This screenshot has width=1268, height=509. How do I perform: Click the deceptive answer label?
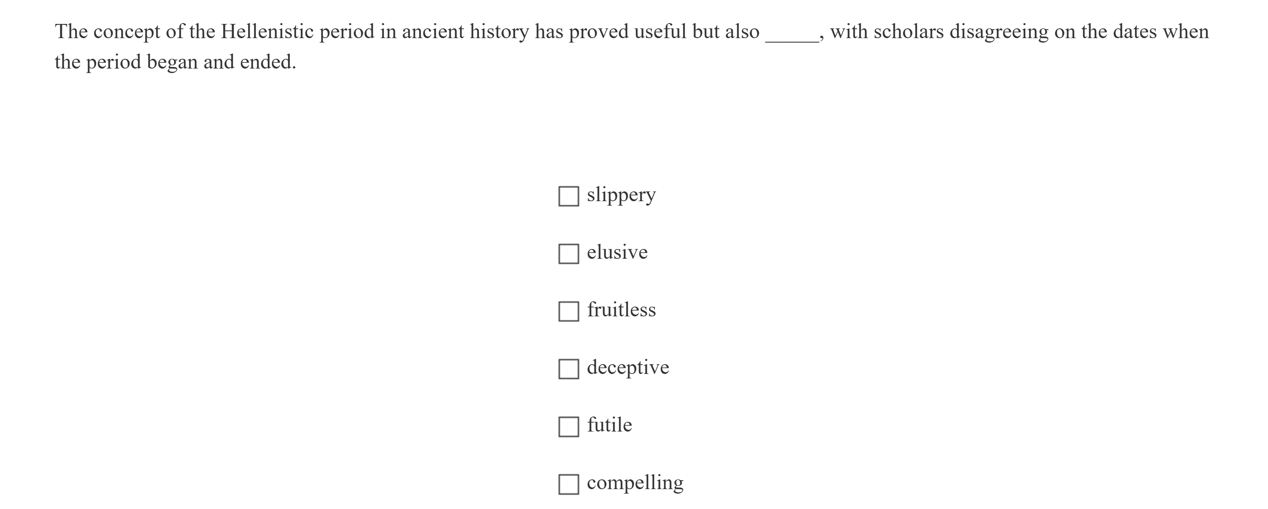pos(628,367)
